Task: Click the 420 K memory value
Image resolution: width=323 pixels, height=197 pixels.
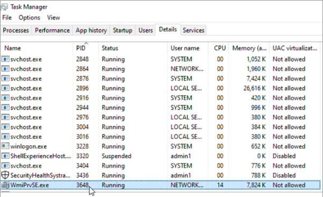Action: pyautogui.click(x=259, y=98)
